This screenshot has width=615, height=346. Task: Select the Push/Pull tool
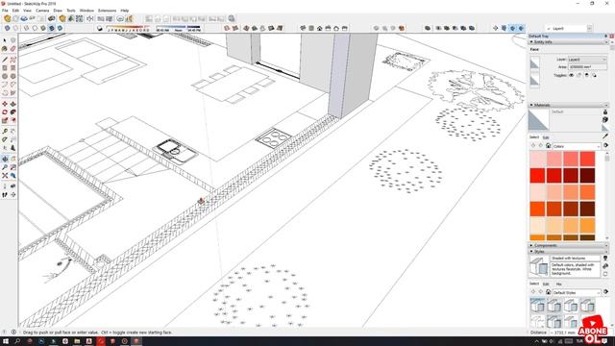click(x=12, y=104)
